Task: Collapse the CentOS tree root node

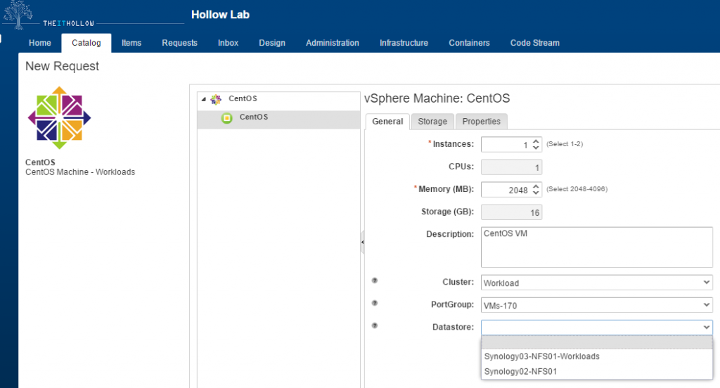Action: tap(203, 99)
